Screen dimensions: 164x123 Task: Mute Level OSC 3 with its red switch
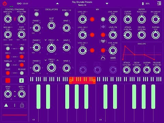pyautogui.click(x=92, y=50)
